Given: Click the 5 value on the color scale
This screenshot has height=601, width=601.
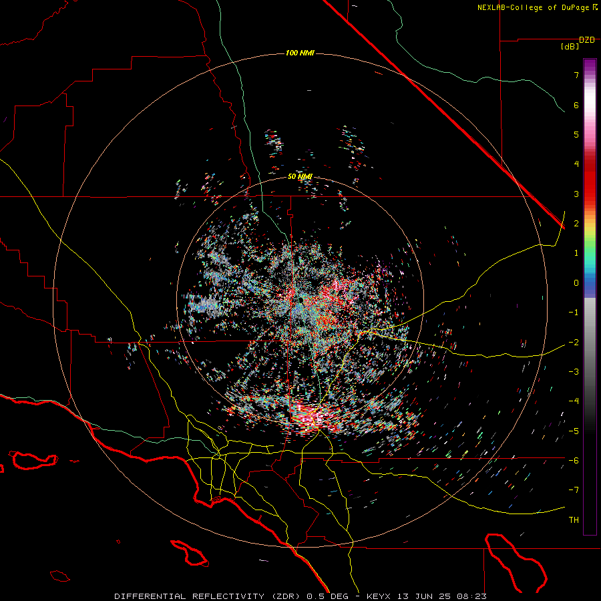Looking at the screenshot, I should point(576,134).
